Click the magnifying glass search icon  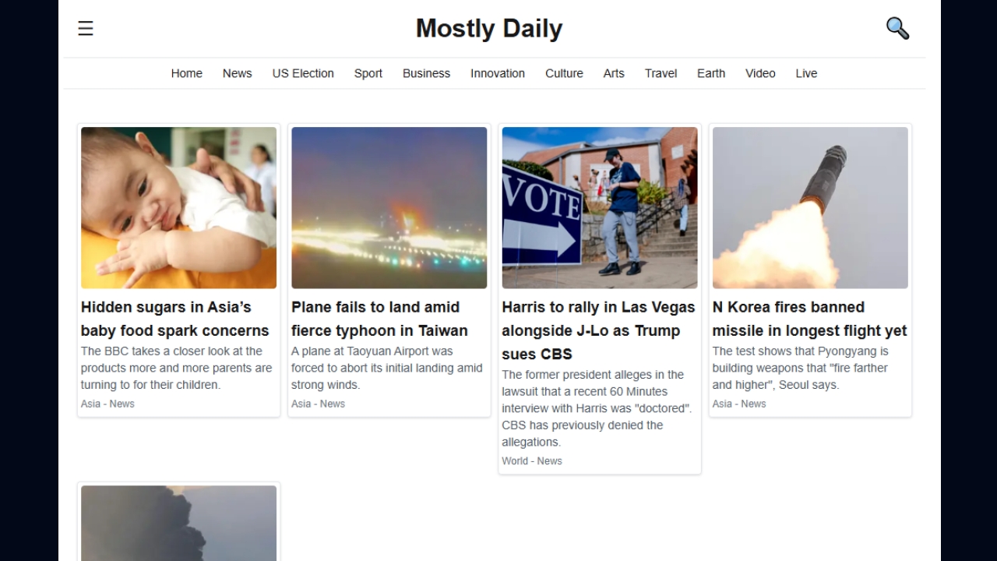pyautogui.click(x=897, y=29)
